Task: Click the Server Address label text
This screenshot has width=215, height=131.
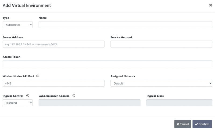Action: 13,37
